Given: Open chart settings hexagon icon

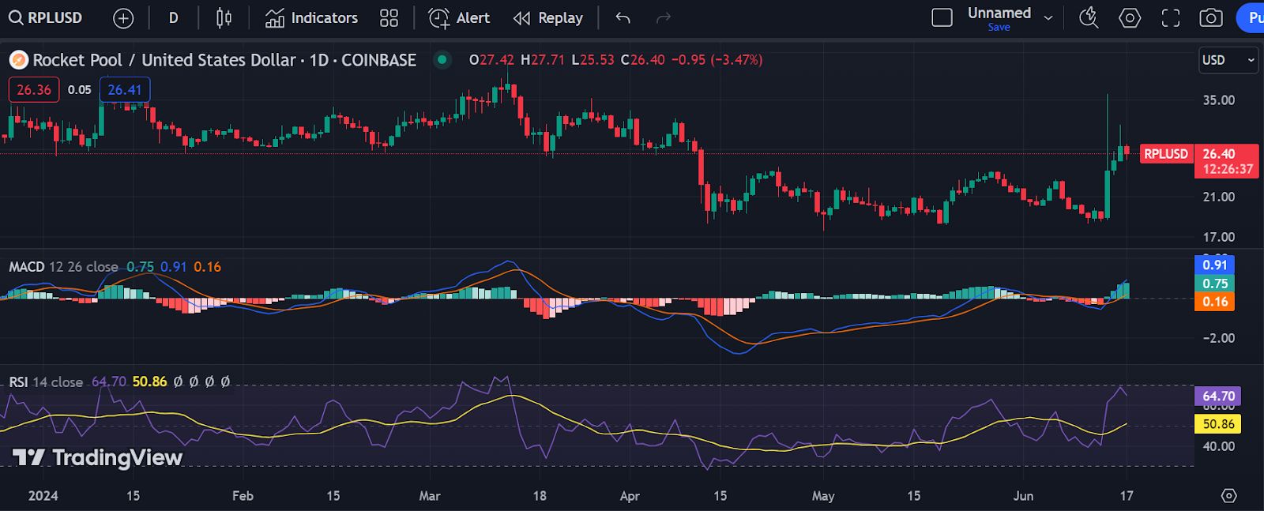Looking at the screenshot, I should coord(1130,18).
